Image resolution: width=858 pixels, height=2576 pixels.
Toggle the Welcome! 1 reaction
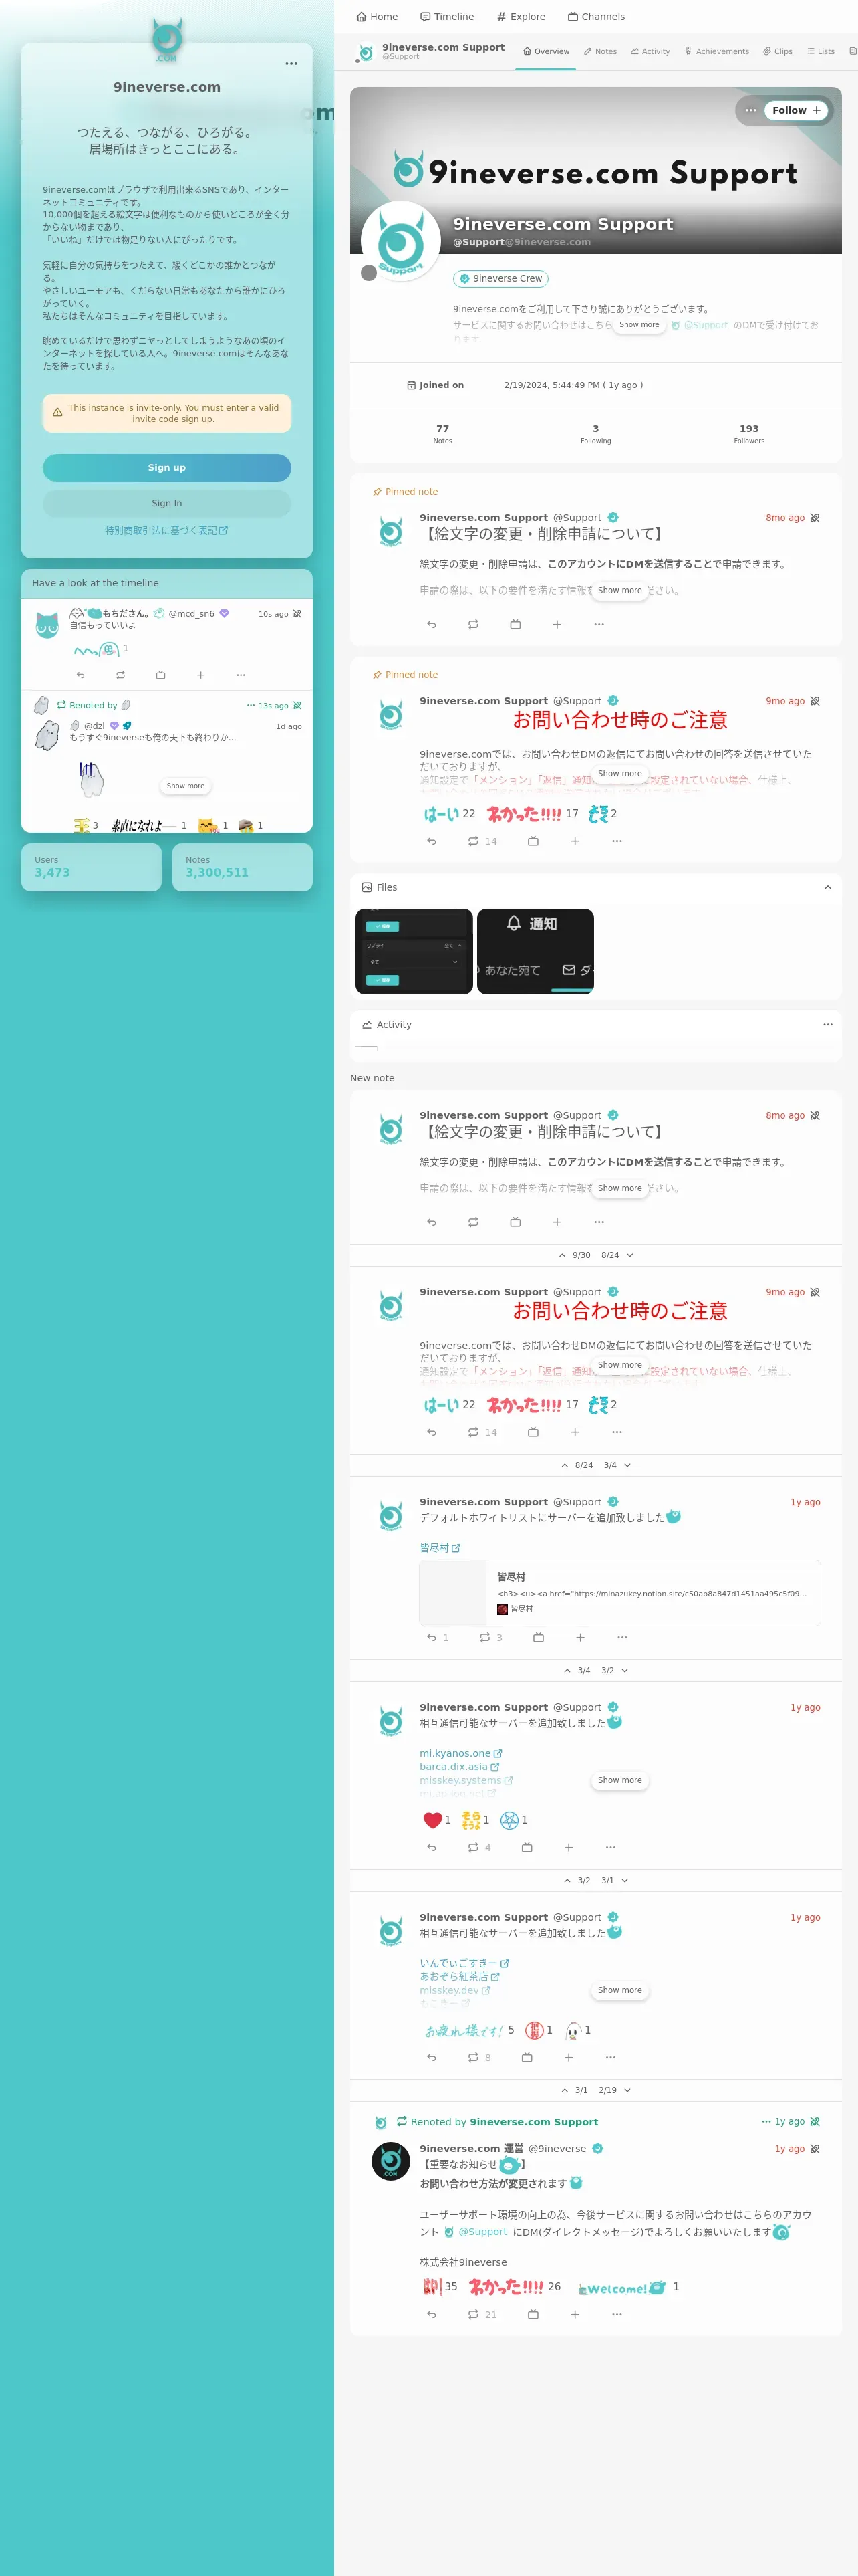pyautogui.click(x=629, y=2287)
